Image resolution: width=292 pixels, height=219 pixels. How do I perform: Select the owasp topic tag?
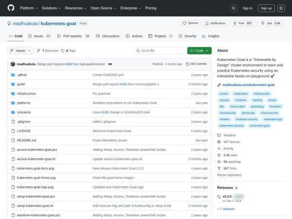tap(272, 100)
